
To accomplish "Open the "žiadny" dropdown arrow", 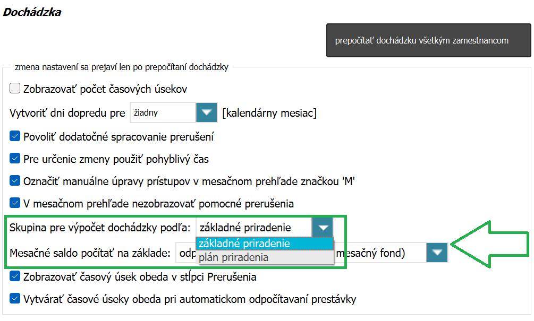I will 207,112.
